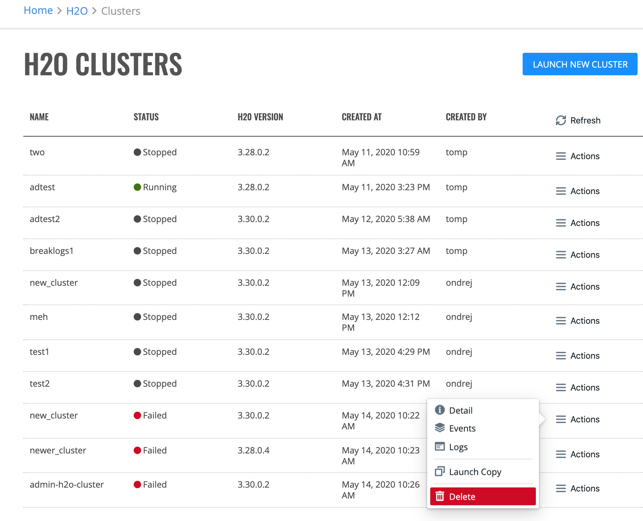Click the date May 13, 2020 3:27 AM
The width and height of the screenshot is (643, 521).
coord(386,251)
